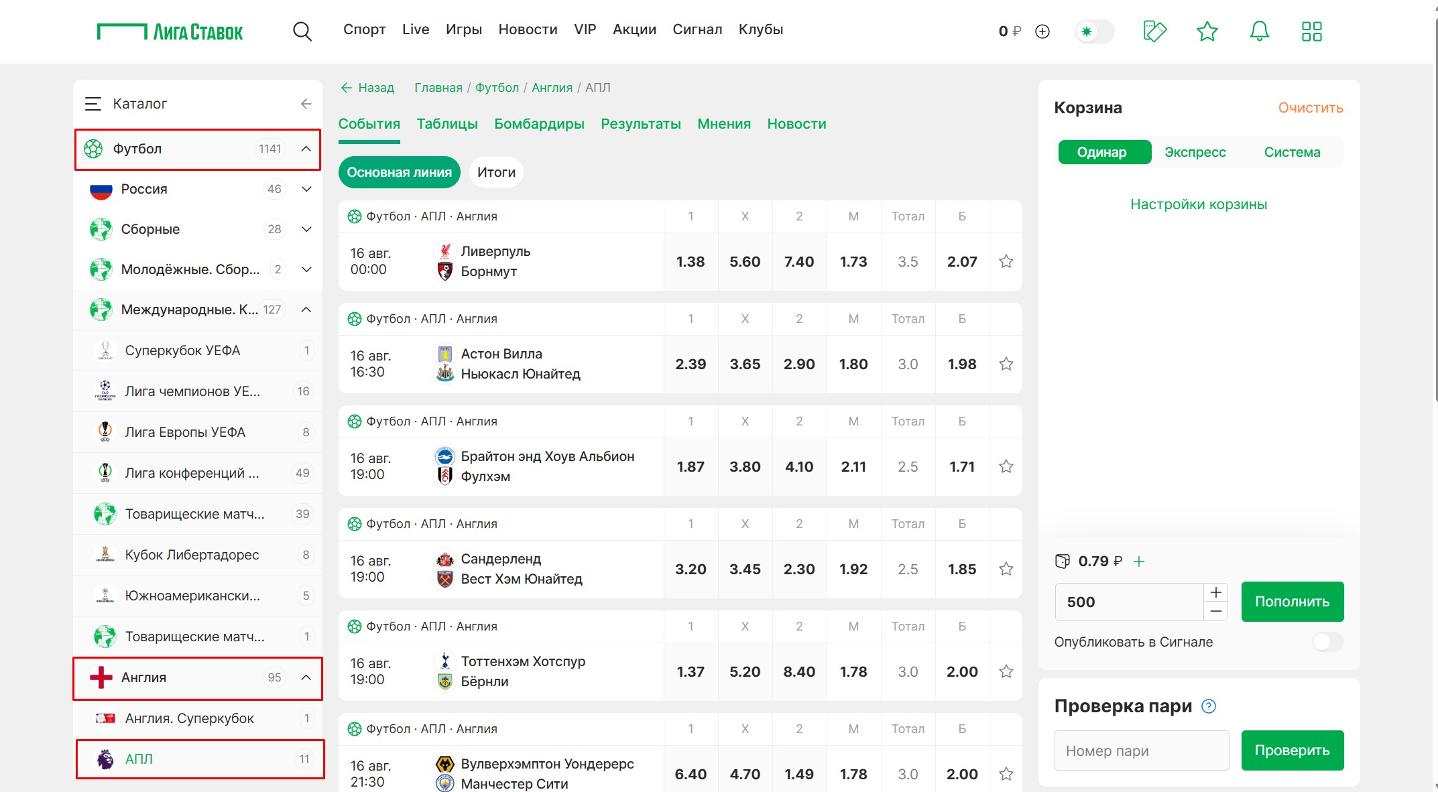
Task: Switch to the Таблицы tab
Action: (447, 124)
